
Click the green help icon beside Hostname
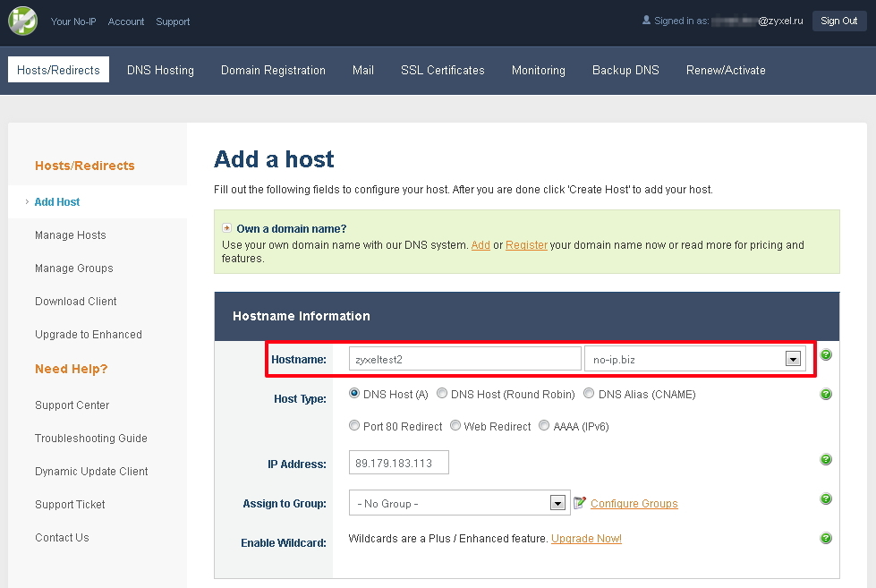tap(826, 355)
